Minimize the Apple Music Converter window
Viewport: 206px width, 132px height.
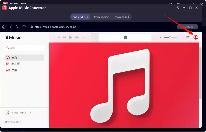184,8
